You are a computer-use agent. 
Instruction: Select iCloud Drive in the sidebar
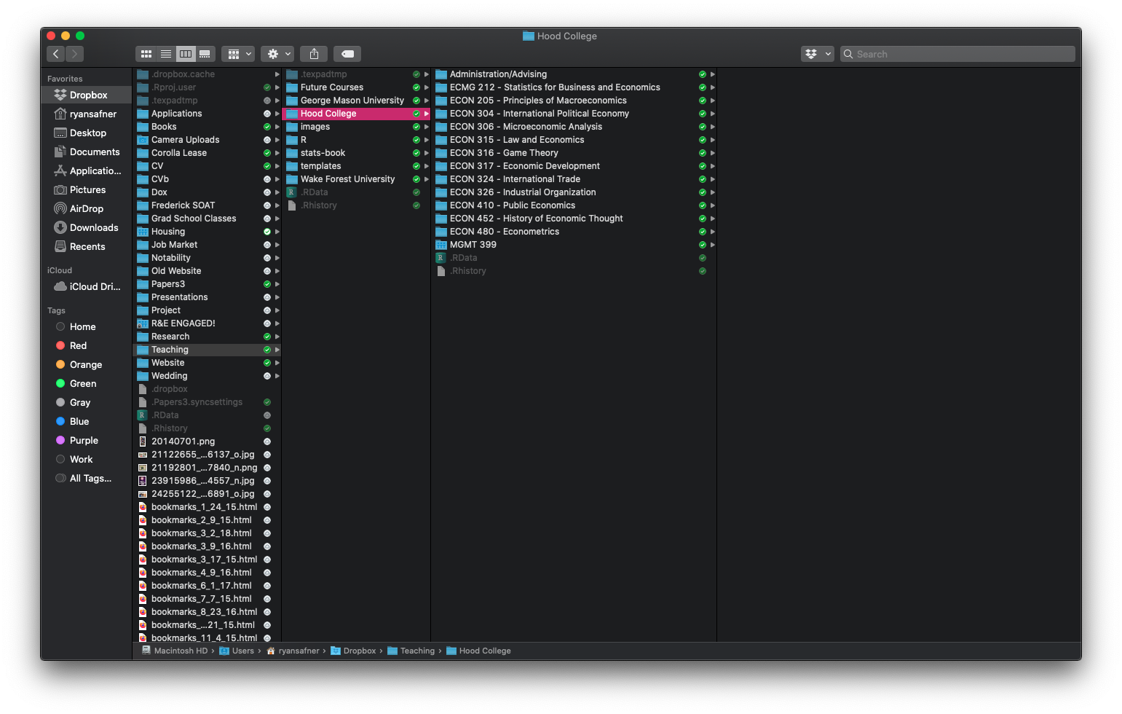95,286
